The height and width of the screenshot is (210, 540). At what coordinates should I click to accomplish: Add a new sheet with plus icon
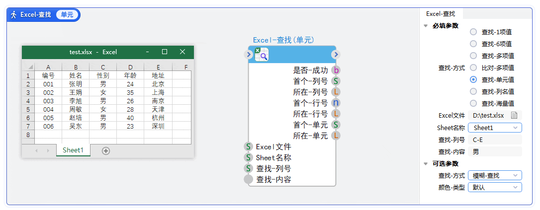tap(105, 151)
